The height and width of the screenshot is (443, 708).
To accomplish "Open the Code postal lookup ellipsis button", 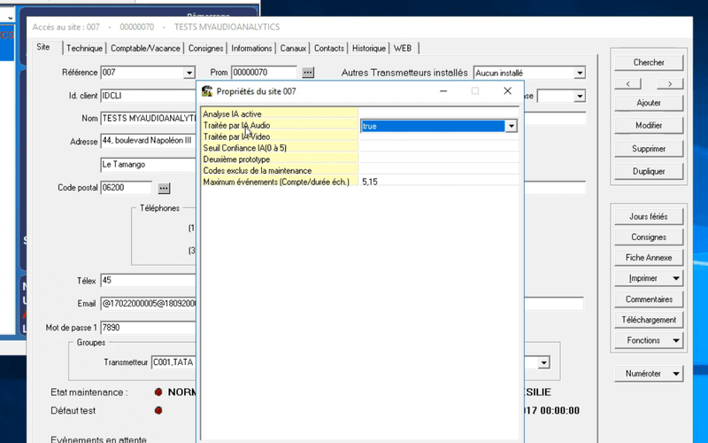I will [x=164, y=188].
